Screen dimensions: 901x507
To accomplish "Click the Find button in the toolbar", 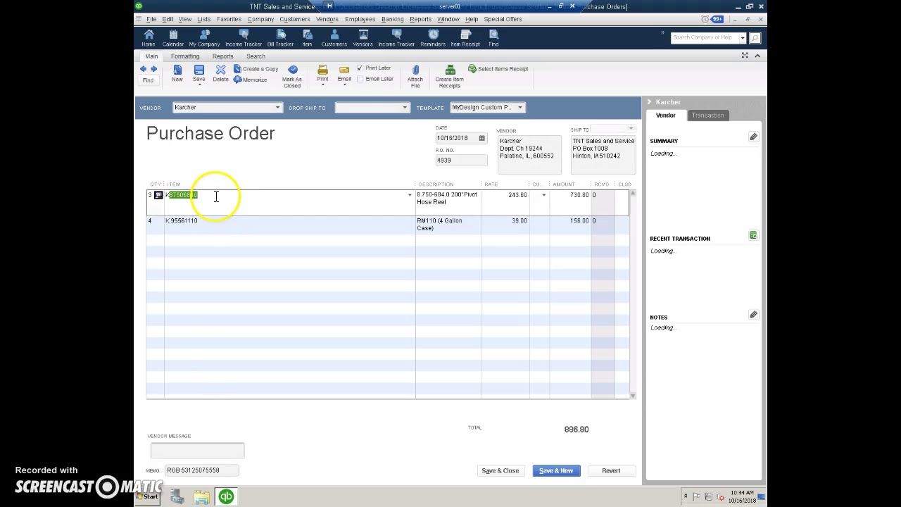I will pos(148,80).
